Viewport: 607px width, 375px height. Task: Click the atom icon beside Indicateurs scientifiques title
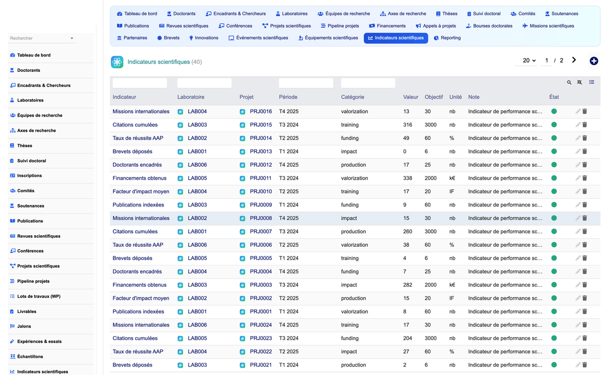click(x=117, y=62)
